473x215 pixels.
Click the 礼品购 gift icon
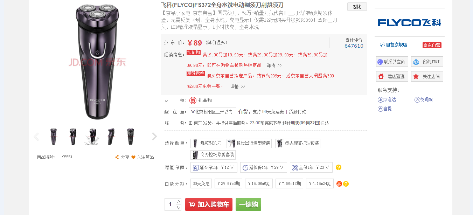(193, 100)
